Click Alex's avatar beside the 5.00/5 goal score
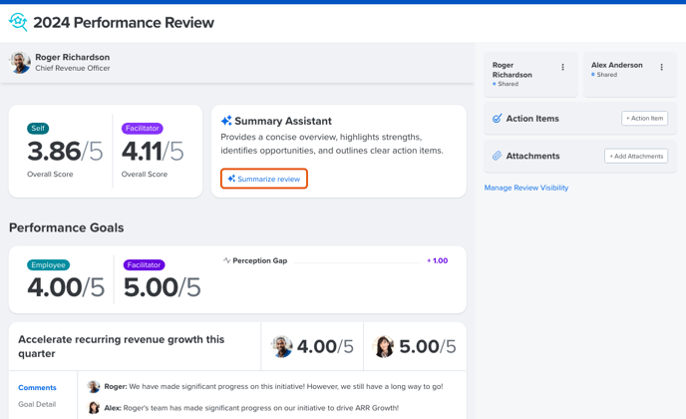 click(384, 346)
